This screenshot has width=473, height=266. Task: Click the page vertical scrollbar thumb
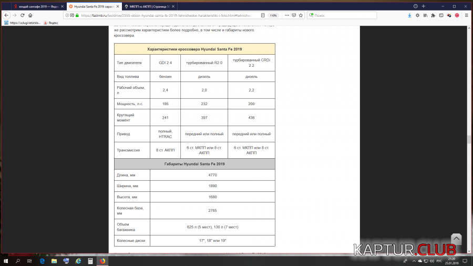[x=469, y=140]
